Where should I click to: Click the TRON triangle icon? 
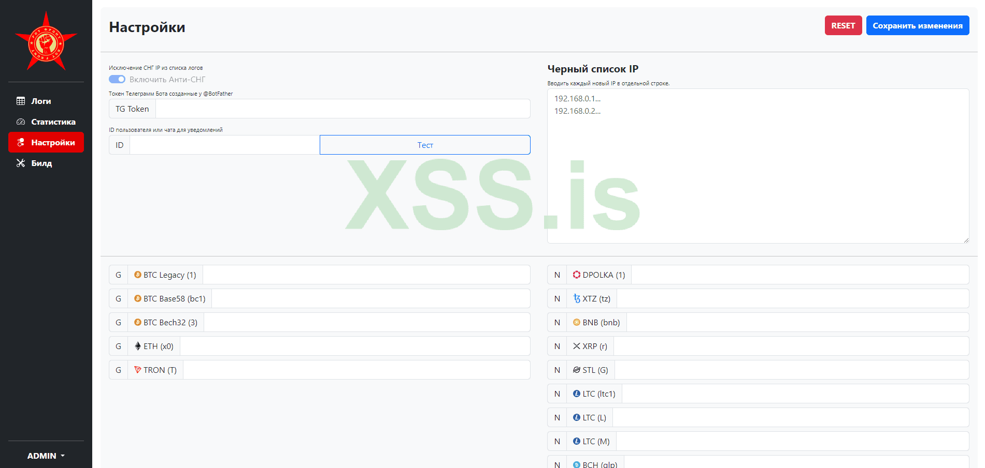138,370
